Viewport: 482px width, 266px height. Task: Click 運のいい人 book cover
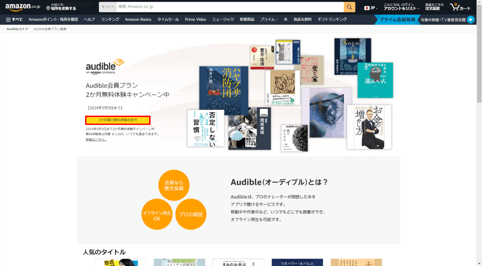pos(375,80)
